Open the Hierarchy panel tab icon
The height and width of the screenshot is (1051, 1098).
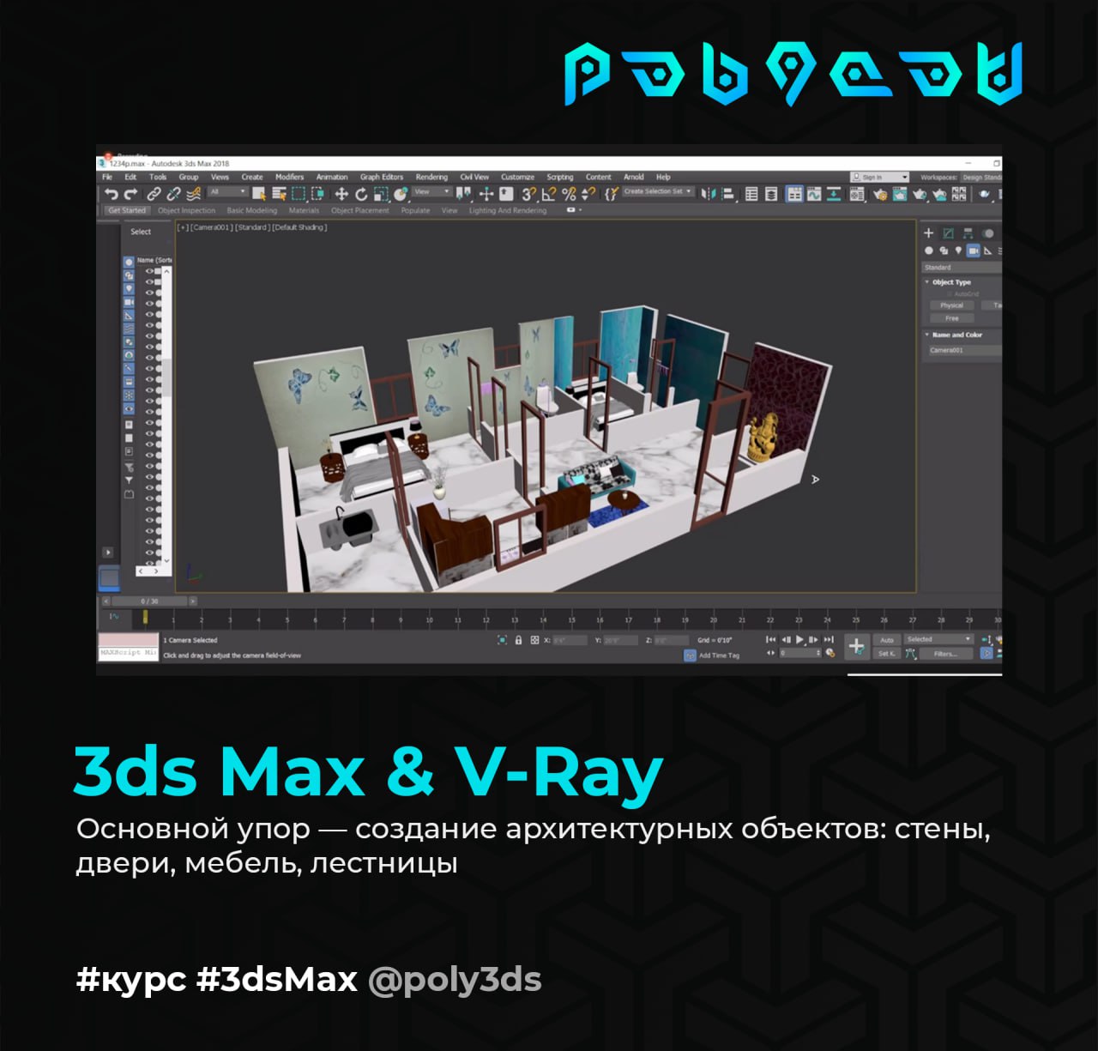[x=968, y=233]
